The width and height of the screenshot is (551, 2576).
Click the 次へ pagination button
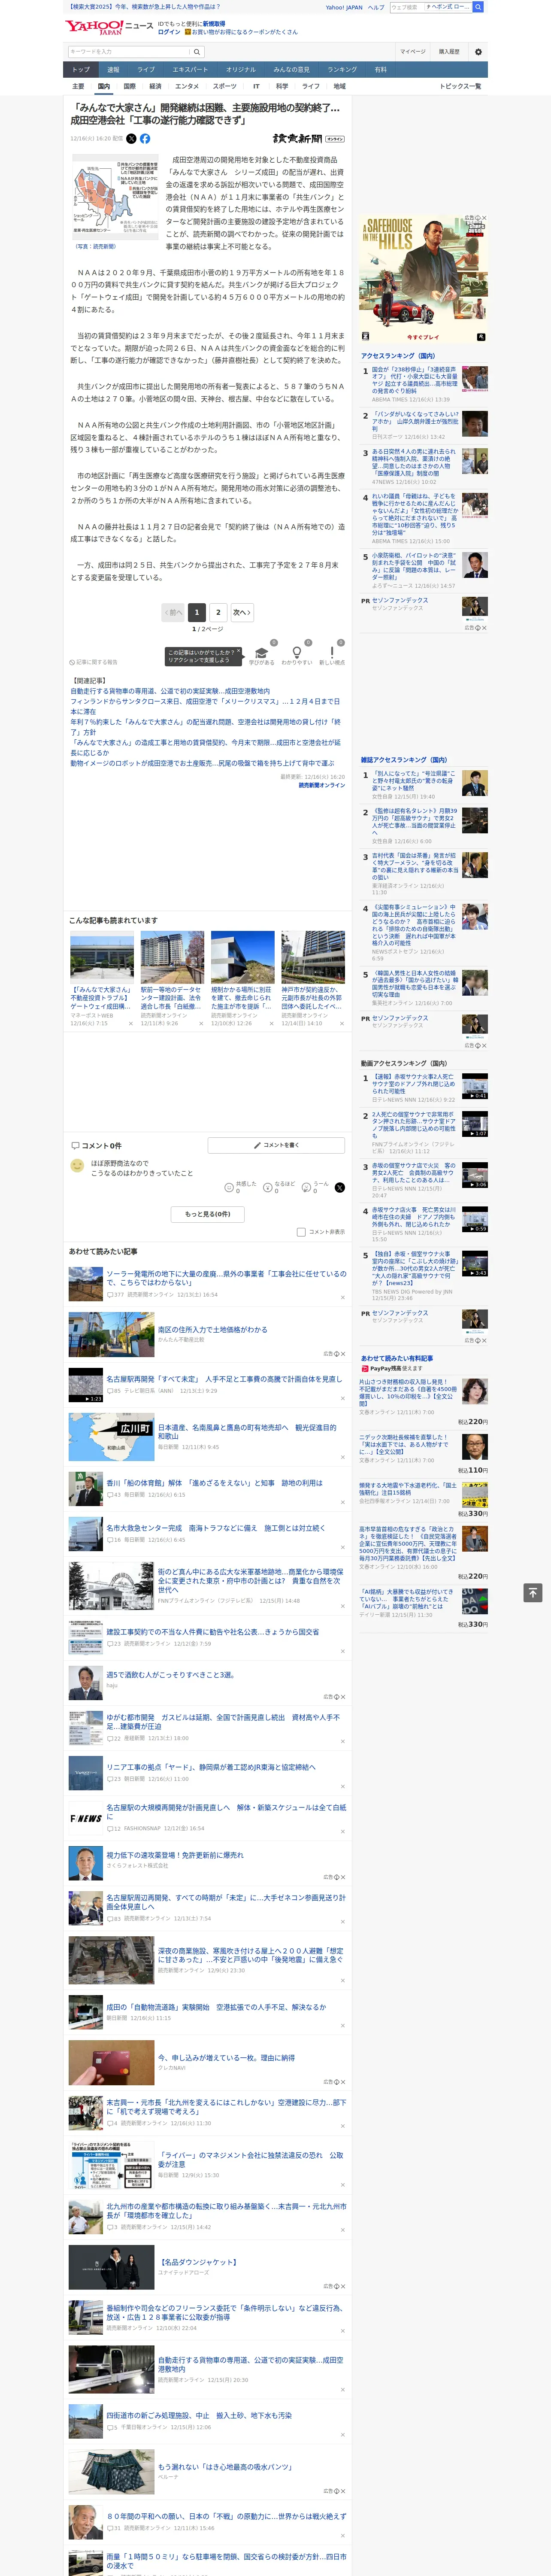(x=242, y=612)
